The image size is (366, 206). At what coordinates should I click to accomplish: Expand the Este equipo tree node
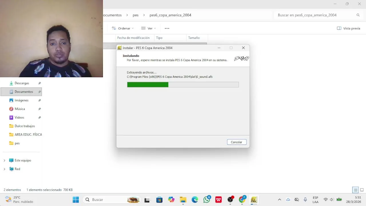(4, 161)
